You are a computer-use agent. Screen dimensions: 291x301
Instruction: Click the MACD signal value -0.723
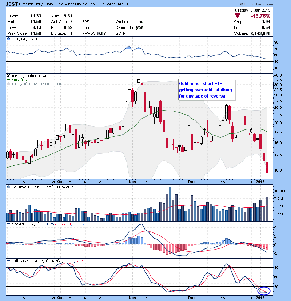click(64, 224)
